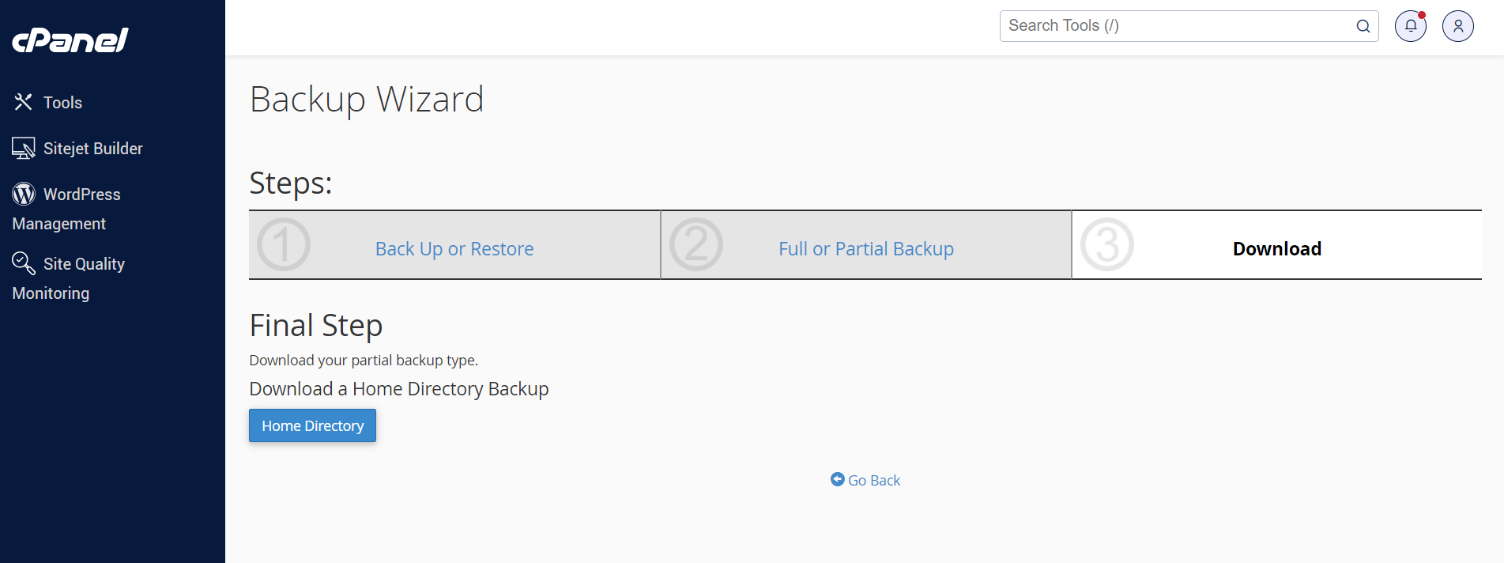Download the Home Directory backup
Image resolution: width=1504 pixels, height=563 pixels.
click(312, 425)
